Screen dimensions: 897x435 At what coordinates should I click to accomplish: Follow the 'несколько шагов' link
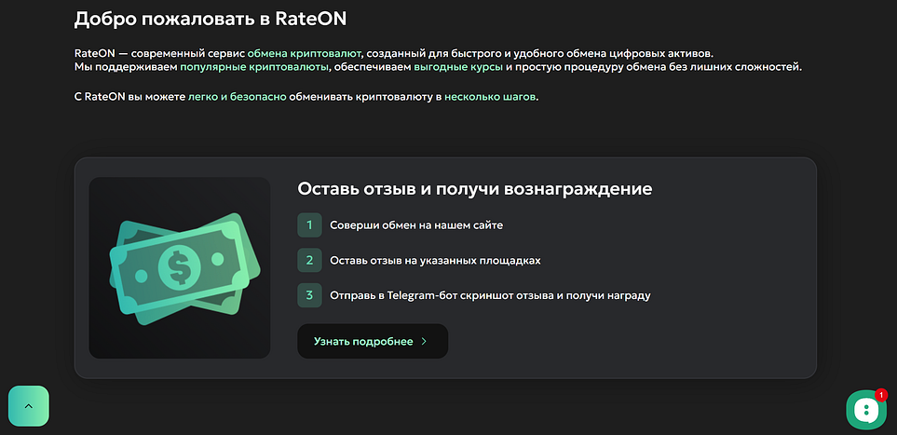click(490, 97)
